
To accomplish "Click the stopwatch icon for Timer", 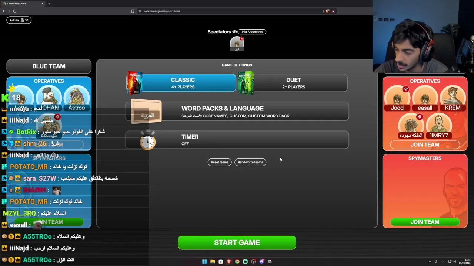I will (148, 140).
